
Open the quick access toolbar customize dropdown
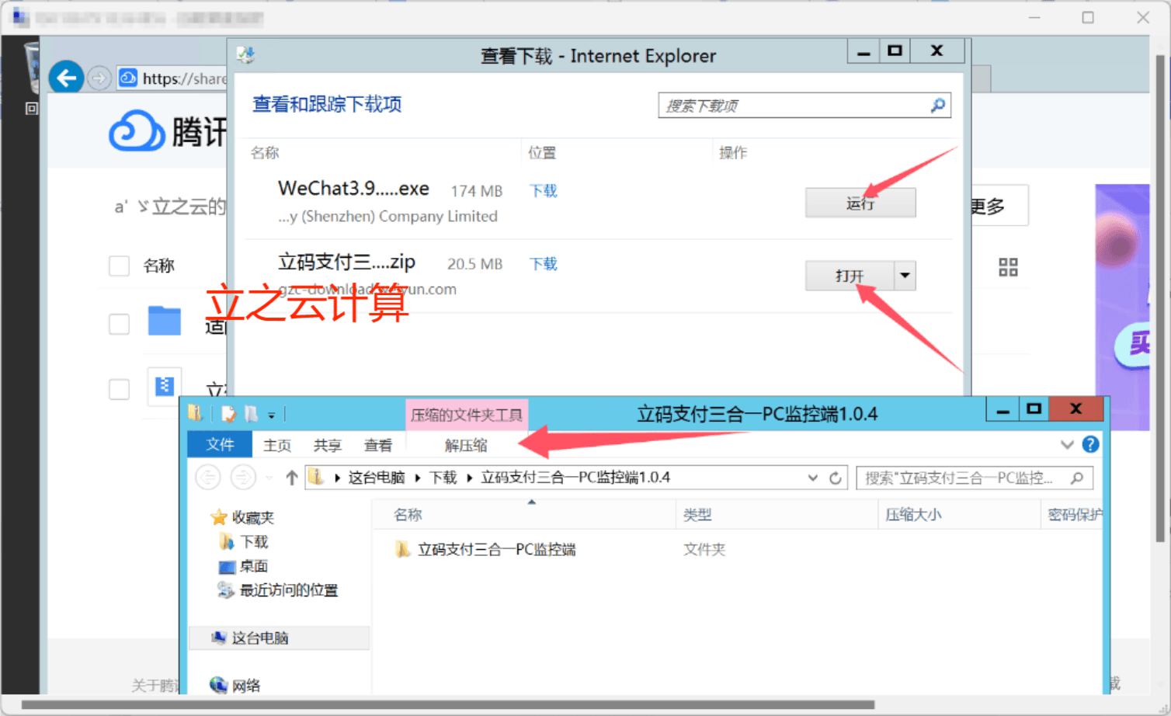tap(272, 415)
